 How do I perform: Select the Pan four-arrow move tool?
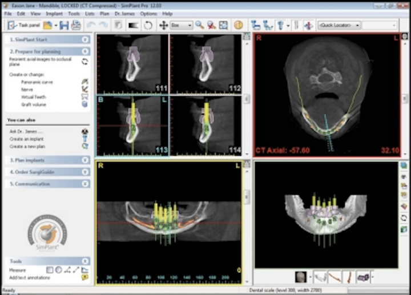click(164, 25)
